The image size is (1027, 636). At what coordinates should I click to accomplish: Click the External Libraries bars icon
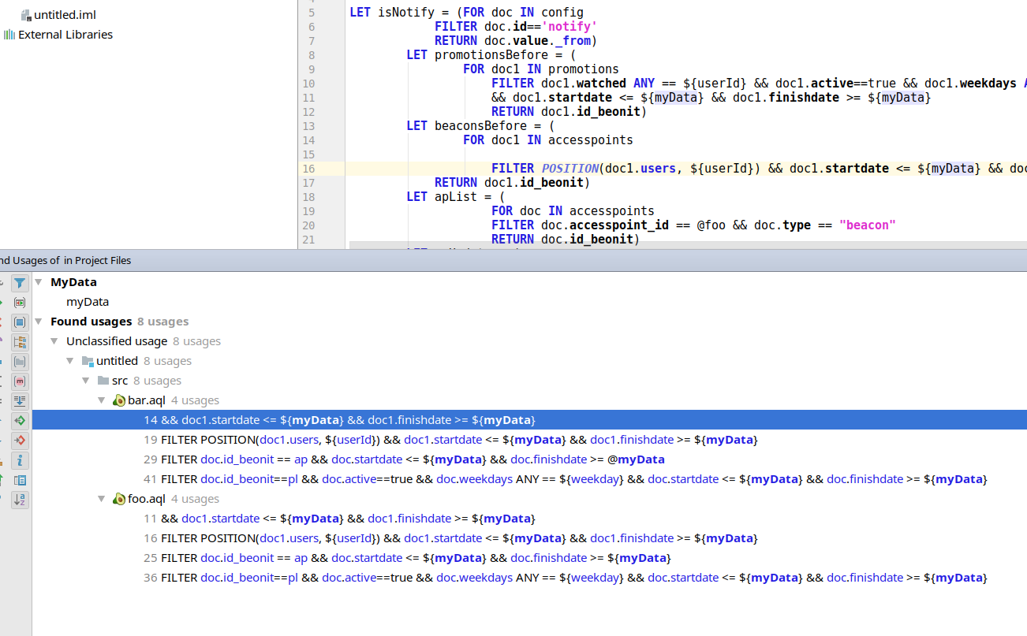coord(9,35)
